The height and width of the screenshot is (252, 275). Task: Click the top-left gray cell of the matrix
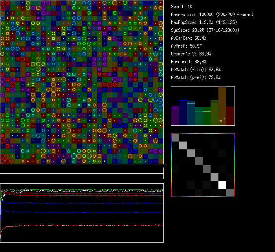point(175,137)
